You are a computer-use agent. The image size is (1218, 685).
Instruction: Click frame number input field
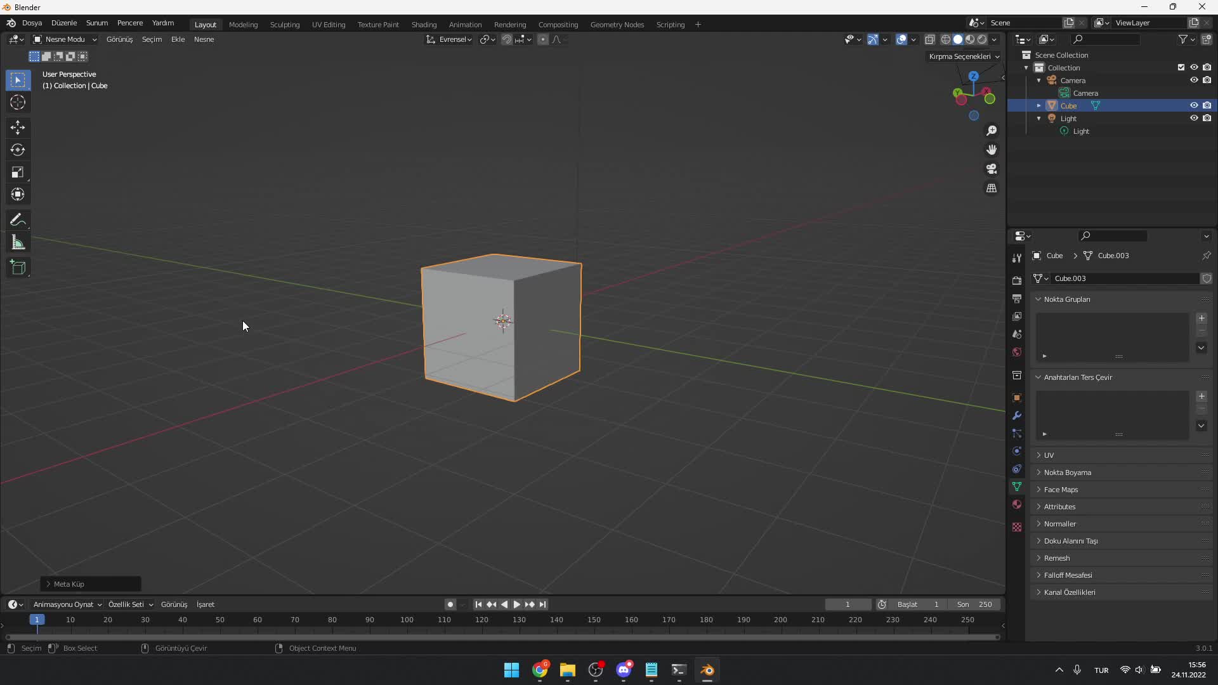click(848, 604)
